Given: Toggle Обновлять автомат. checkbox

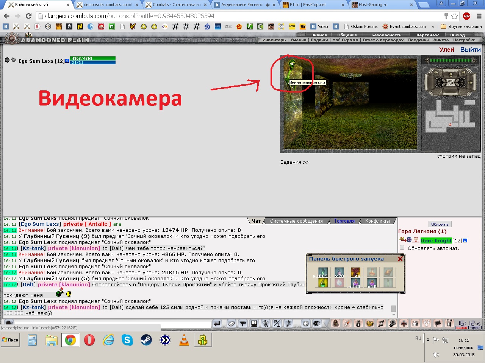Looking at the screenshot, I should click(x=402, y=248).
